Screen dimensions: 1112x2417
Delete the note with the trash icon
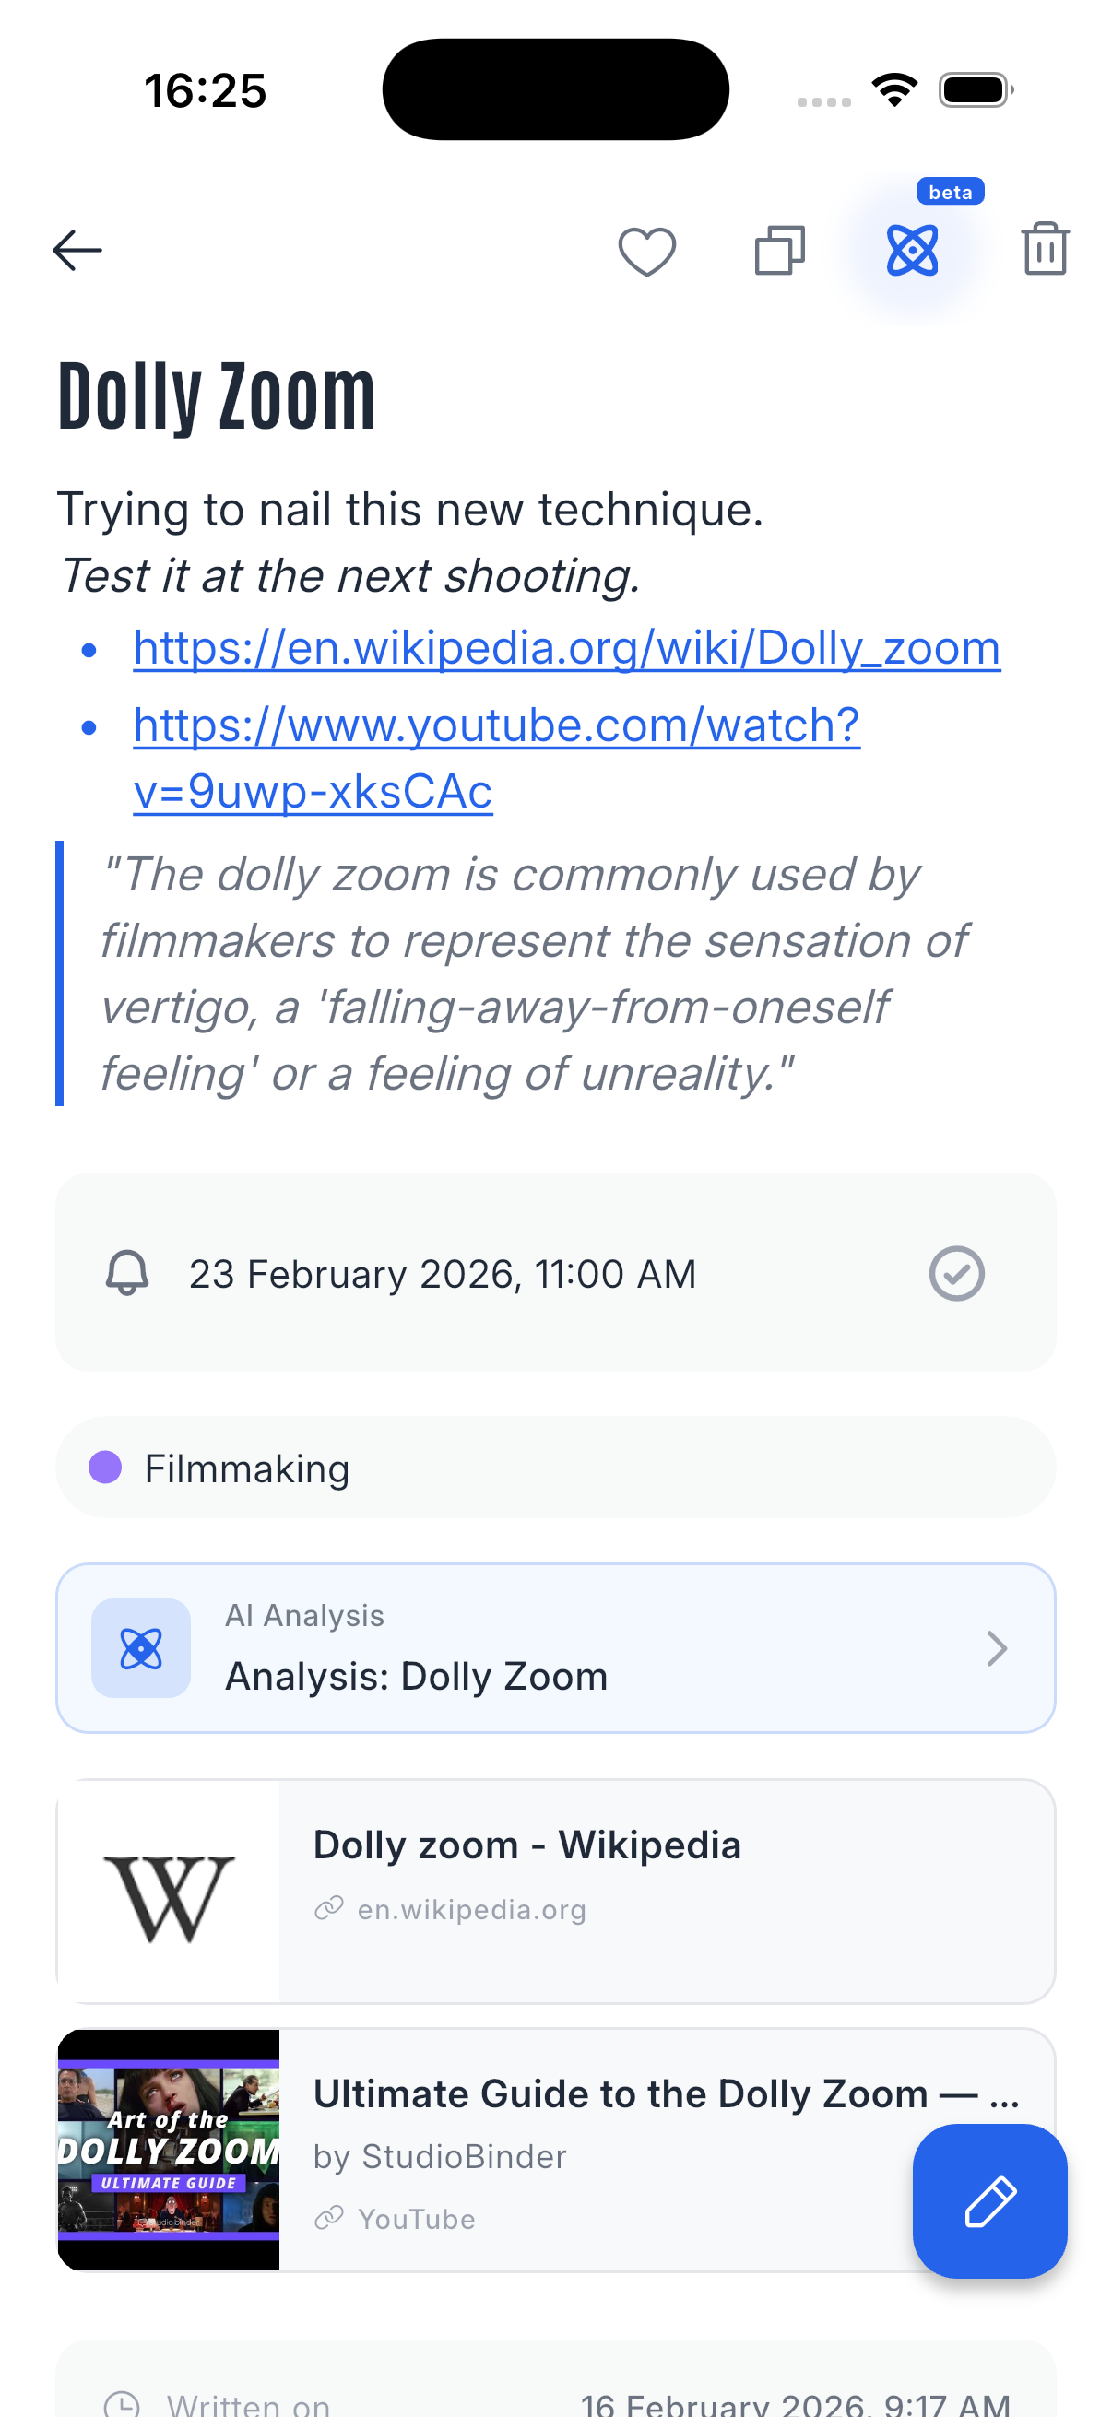(1045, 250)
